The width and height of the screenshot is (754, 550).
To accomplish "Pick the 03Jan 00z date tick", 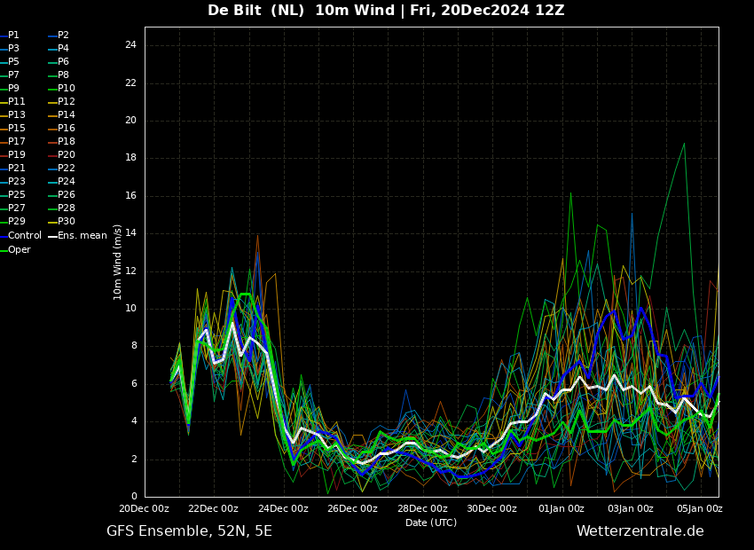I will [631, 508].
